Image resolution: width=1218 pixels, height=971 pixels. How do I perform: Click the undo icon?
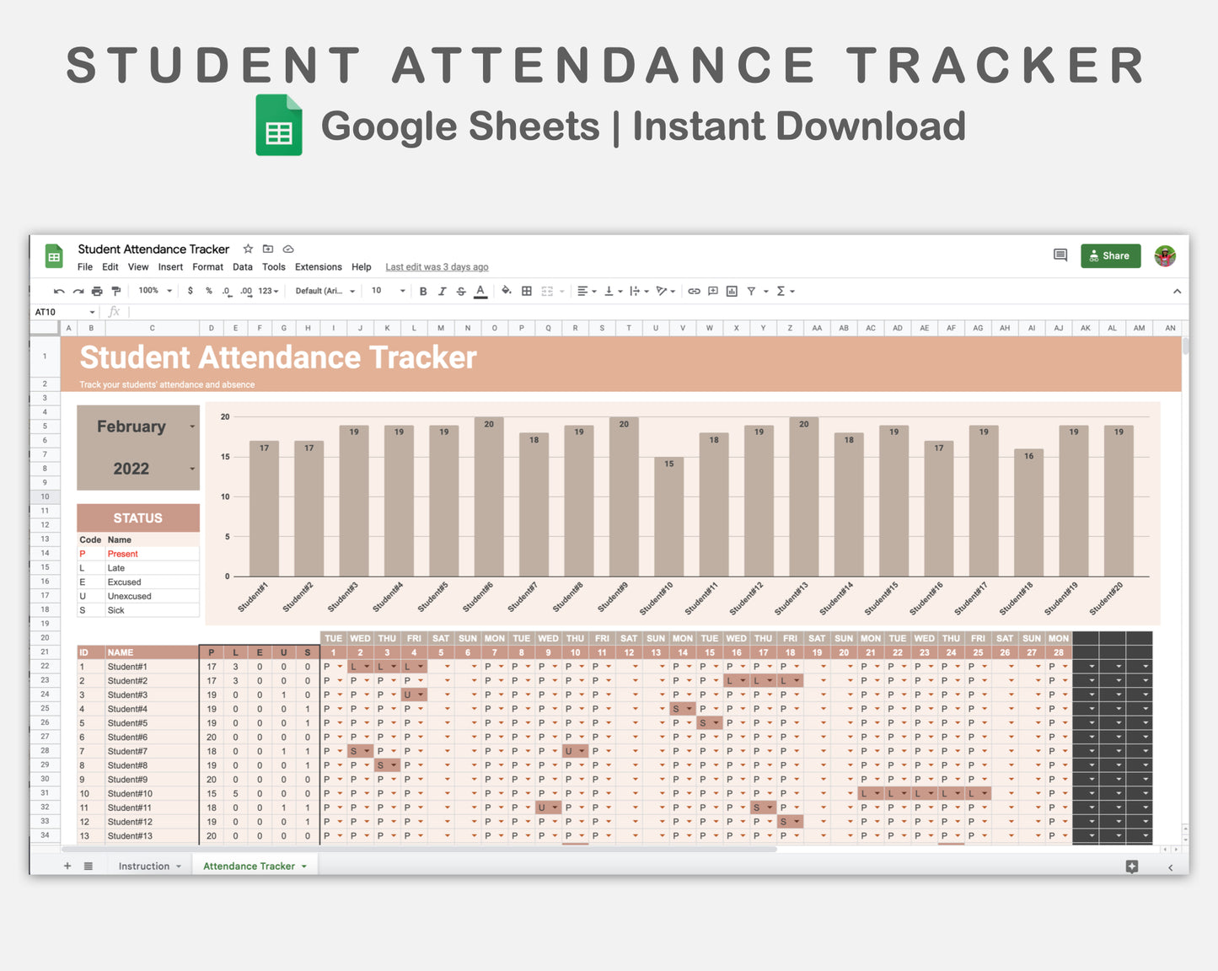click(57, 291)
